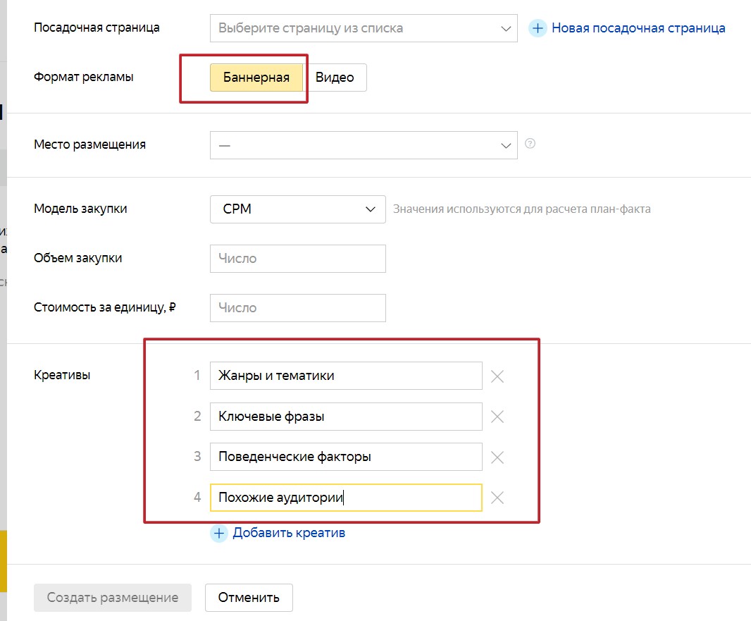Focus the 'Объем закупки' number field
751x621 pixels.
point(297,259)
